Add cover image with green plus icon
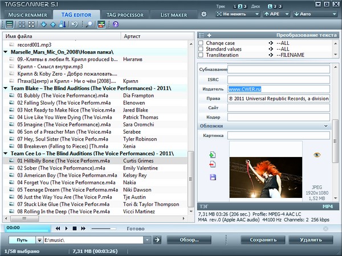342x256 pixels. (213, 154)
